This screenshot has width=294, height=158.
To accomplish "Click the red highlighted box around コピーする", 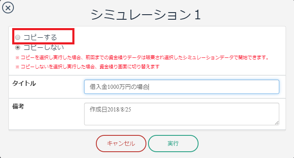I will coord(43,36).
